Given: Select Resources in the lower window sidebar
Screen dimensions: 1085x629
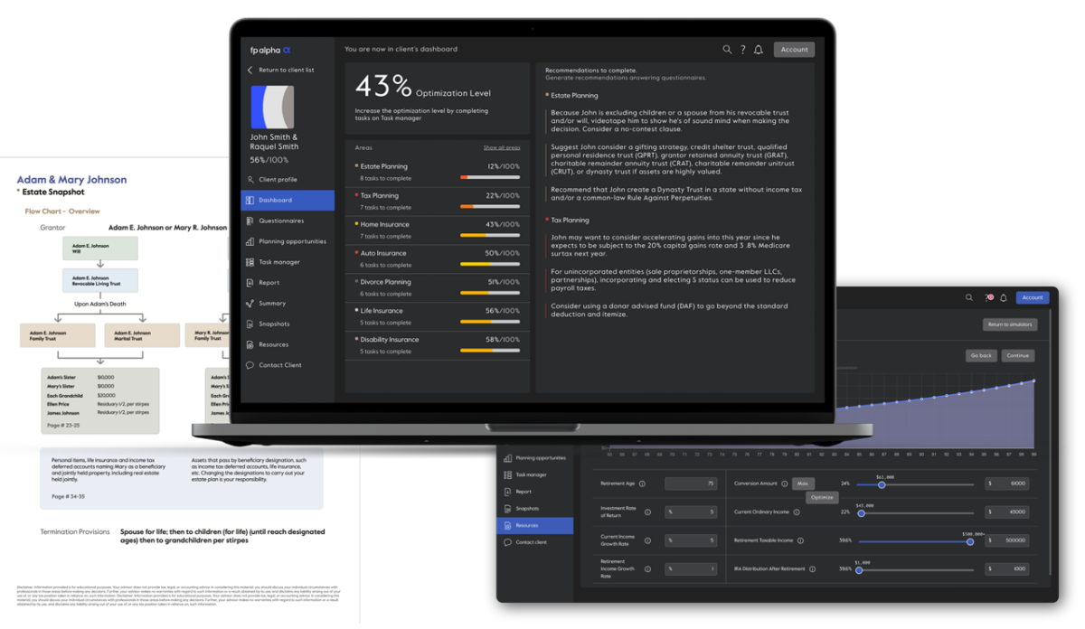Looking at the screenshot, I should click(529, 524).
